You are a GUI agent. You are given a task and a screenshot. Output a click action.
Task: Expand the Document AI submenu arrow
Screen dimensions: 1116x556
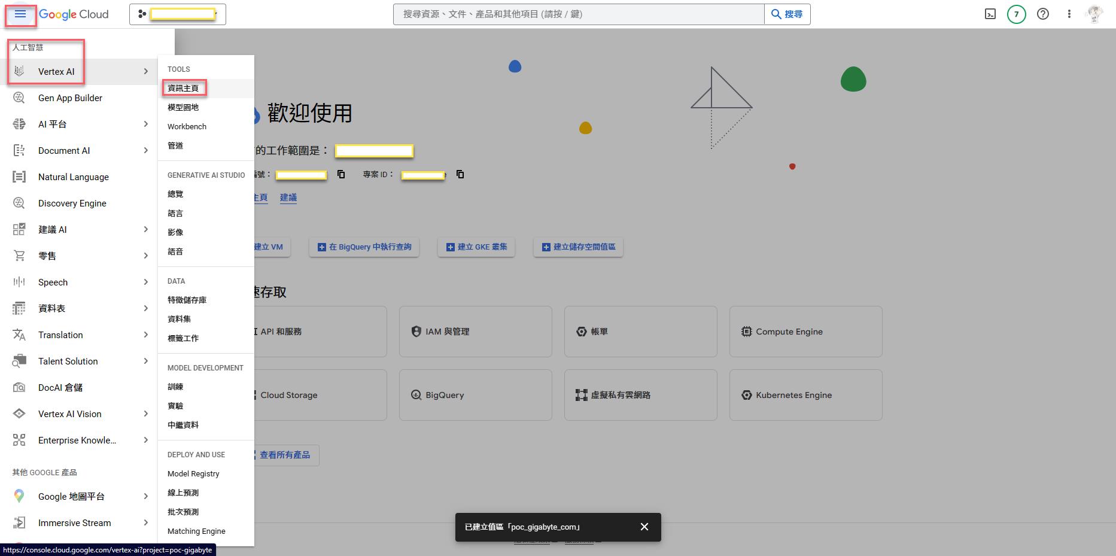pyautogui.click(x=145, y=151)
